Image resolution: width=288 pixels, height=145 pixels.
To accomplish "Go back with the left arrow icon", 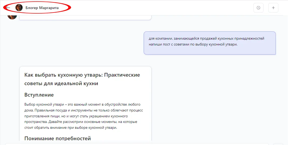I will 8,8.
